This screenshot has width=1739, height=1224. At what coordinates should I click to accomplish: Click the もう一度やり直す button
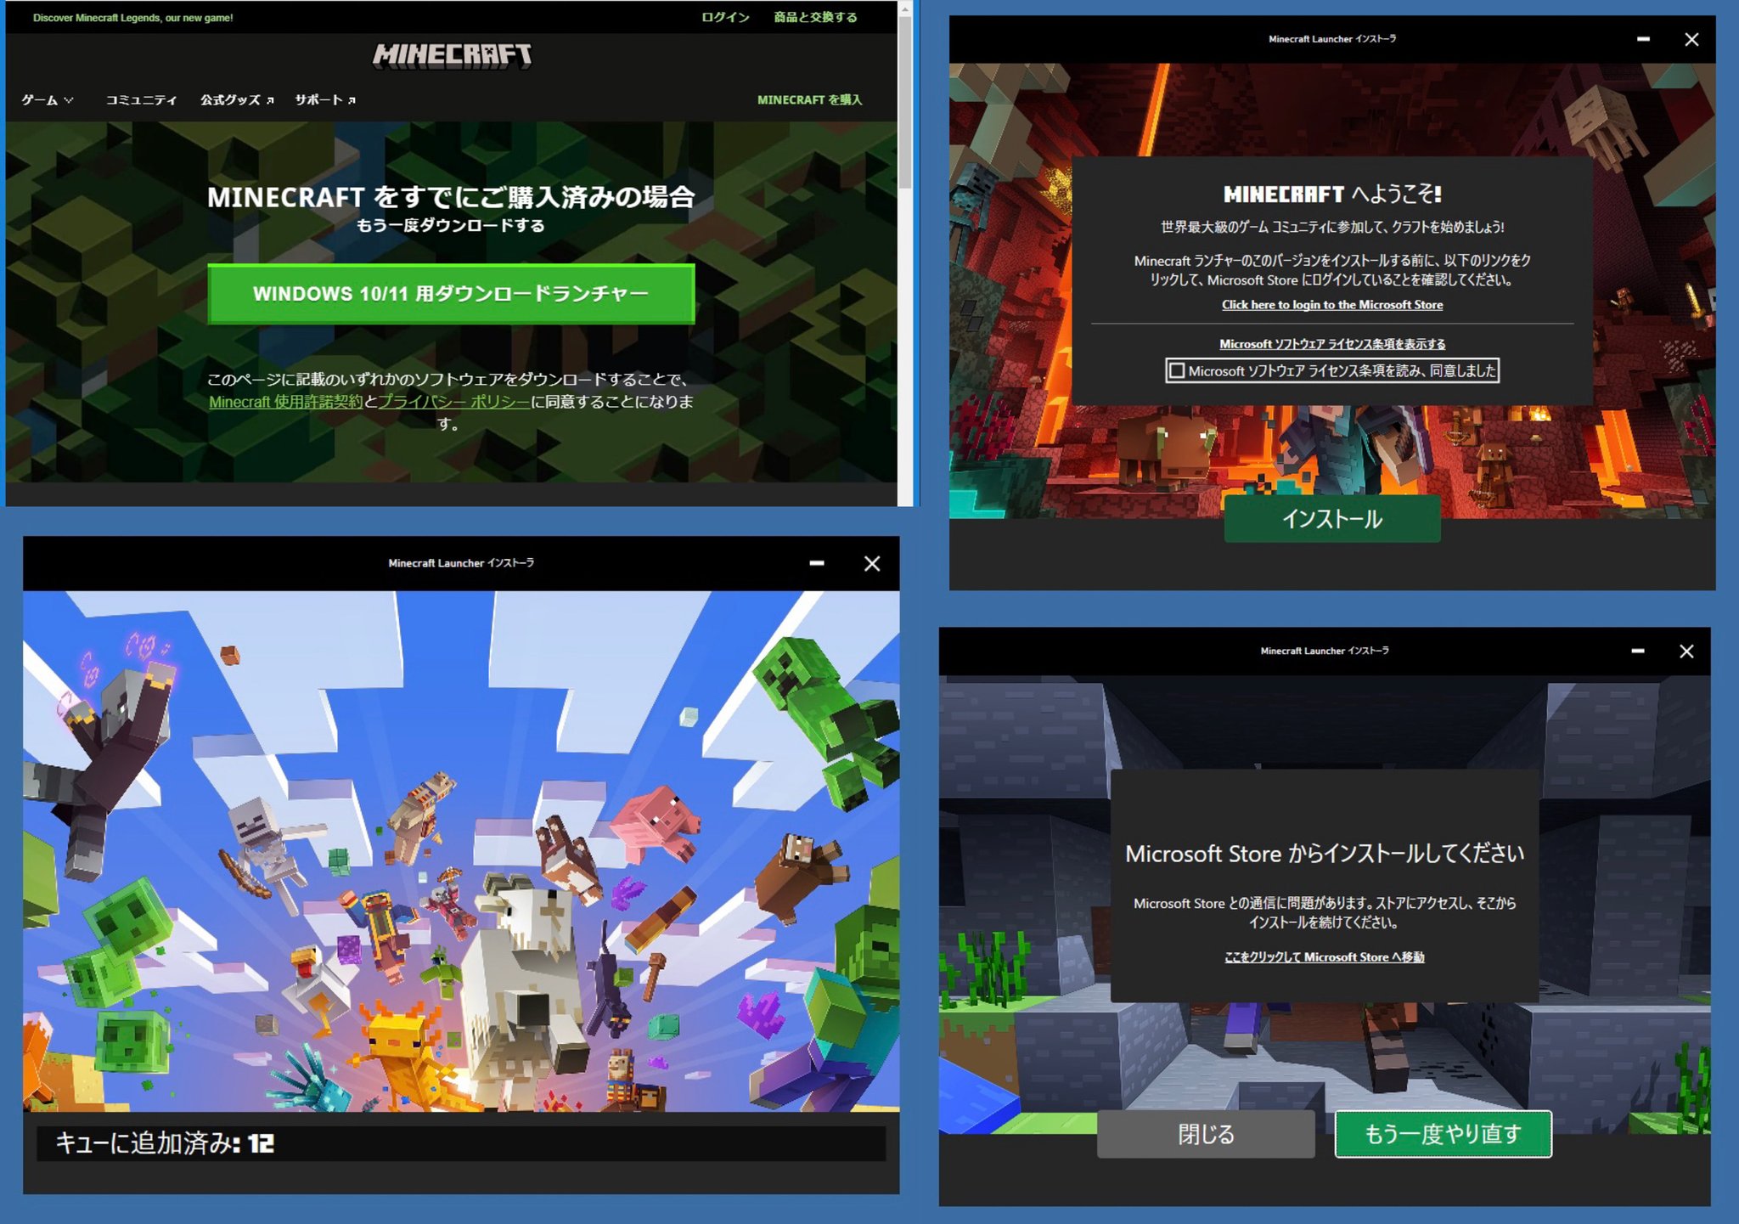1443,1134
